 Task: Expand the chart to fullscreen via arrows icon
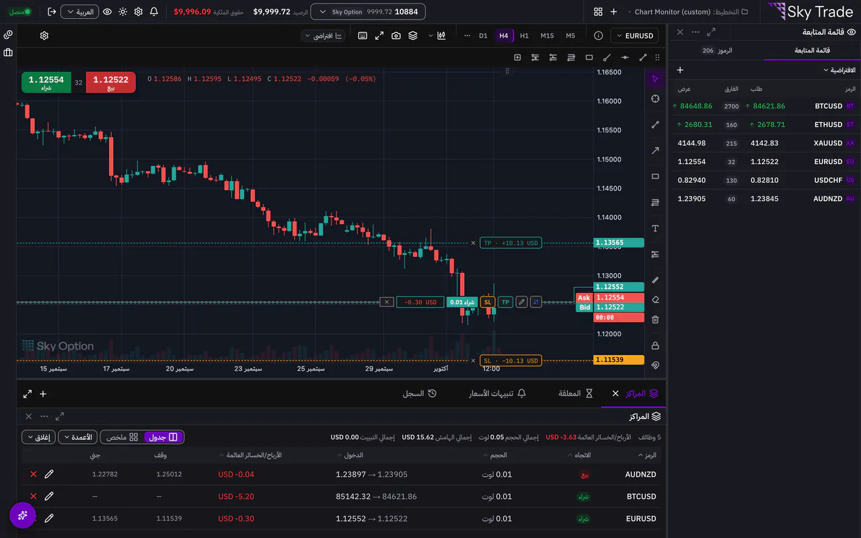[x=379, y=36]
